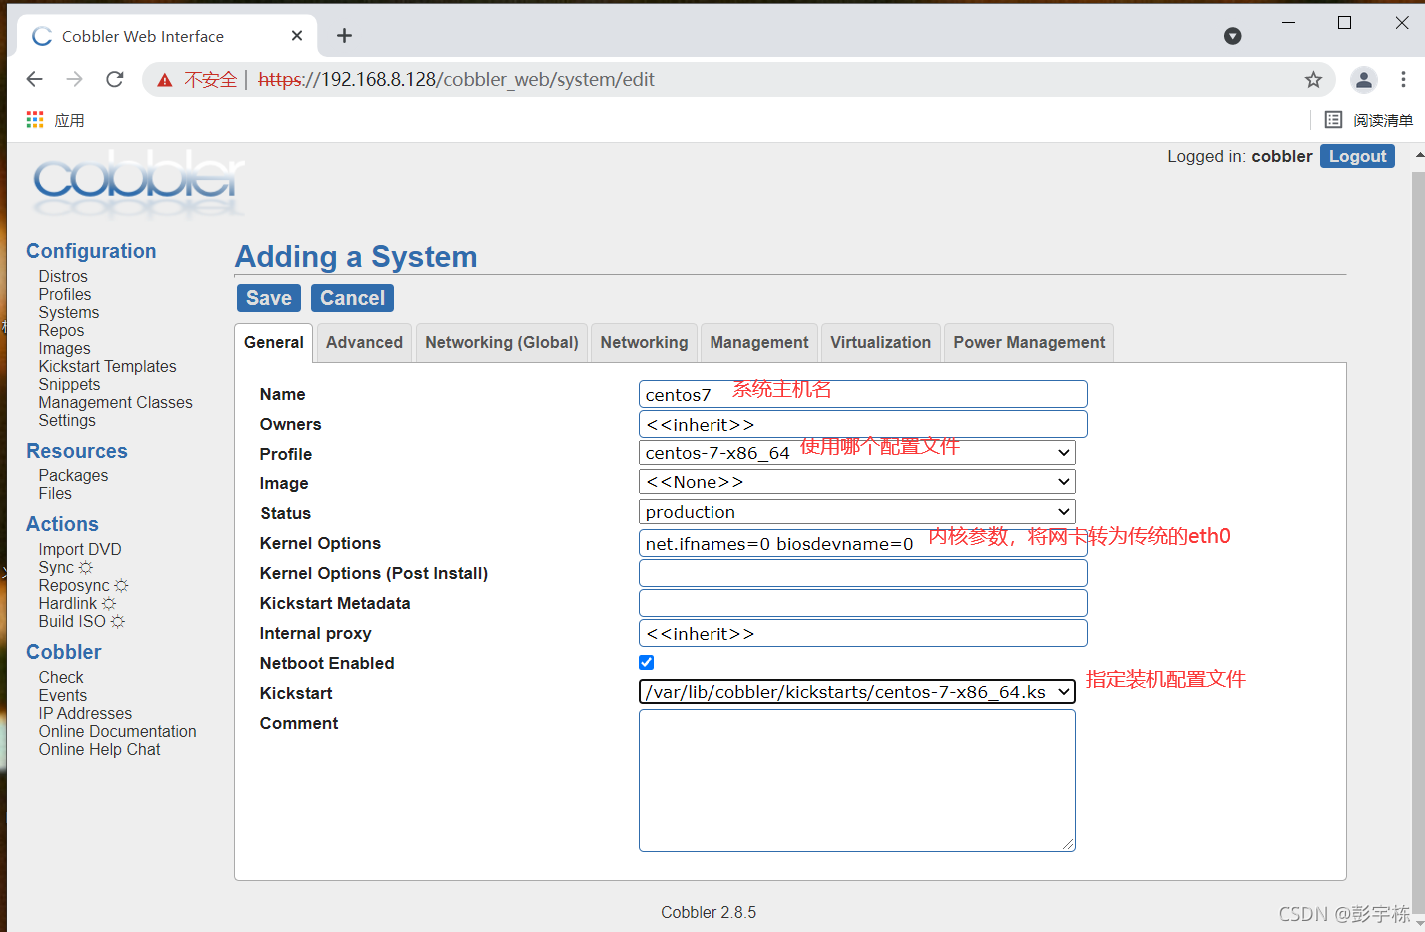Click Import DVD action
The width and height of the screenshot is (1425, 932).
pos(80,549)
